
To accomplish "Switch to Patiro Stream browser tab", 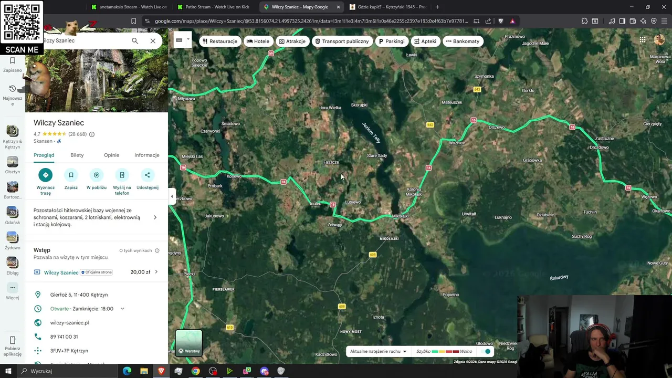I will coord(215,7).
